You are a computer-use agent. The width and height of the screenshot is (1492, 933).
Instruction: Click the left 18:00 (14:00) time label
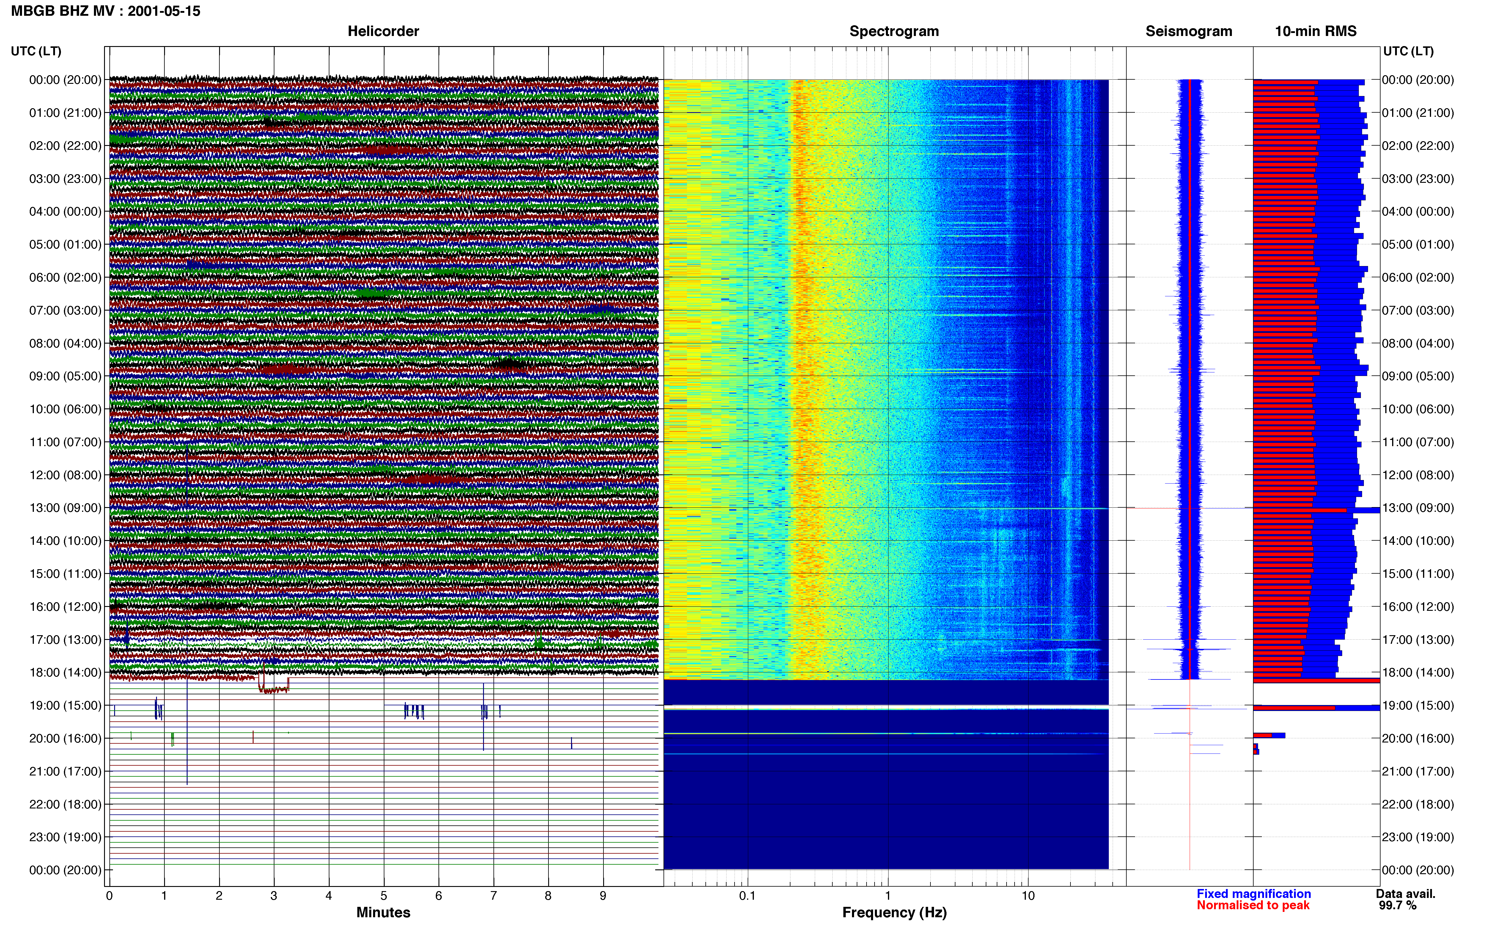click(65, 673)
